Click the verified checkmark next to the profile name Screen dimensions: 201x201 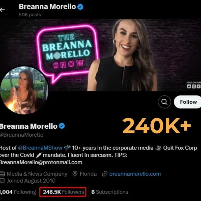coord(62,126)
